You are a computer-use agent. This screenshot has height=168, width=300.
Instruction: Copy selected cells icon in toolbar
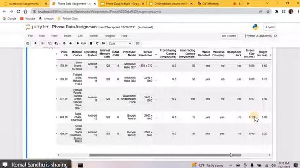point(50,43)
